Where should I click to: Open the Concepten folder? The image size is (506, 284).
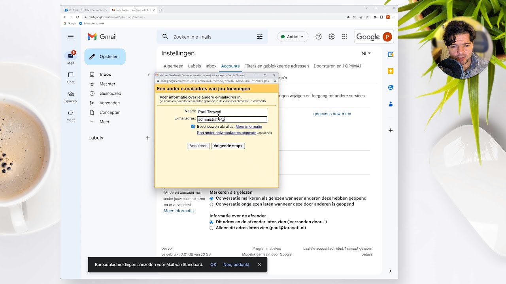pyautogui.click(x=110, y=112)
